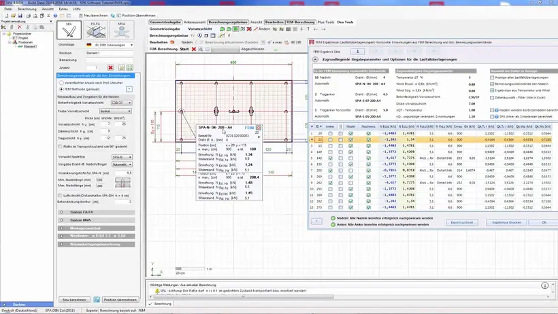Toggle Datenauswahl - Filter checkbox
The height and width of the screenshot is (314, 558).
point(492,97)
